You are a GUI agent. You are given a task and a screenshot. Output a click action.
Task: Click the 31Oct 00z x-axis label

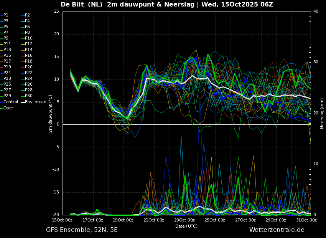[x=306, y=220]
